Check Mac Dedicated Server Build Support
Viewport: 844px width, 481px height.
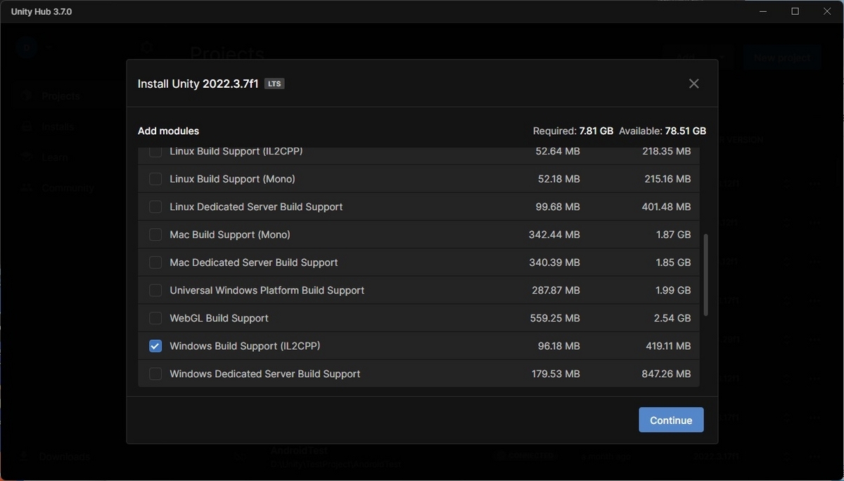[155, 263]
